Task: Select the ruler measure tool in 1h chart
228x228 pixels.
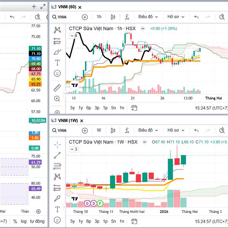Action: coord(57,88)
